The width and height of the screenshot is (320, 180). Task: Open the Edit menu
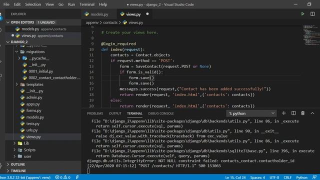coord(17,4)
